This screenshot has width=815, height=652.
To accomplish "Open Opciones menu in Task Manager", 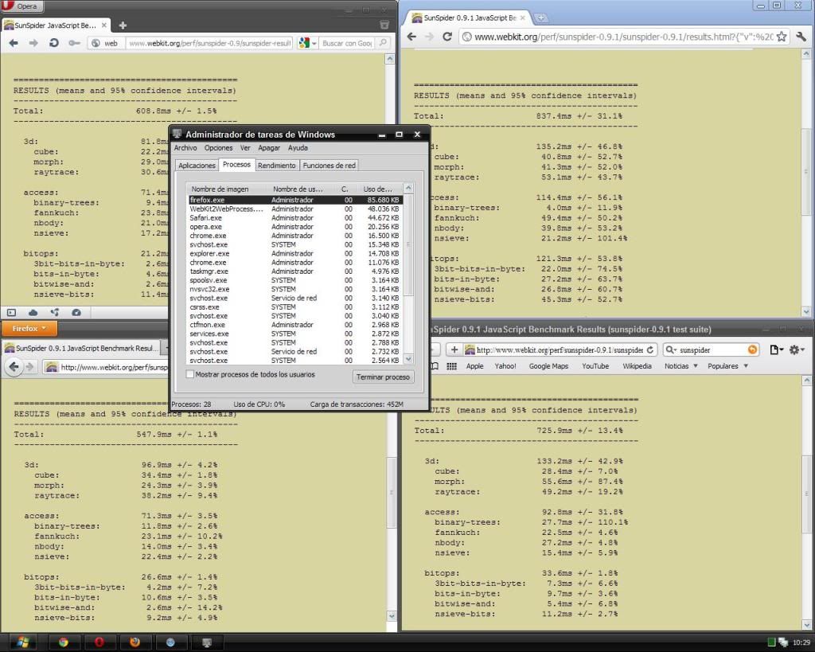I will (x=218, y=148).
